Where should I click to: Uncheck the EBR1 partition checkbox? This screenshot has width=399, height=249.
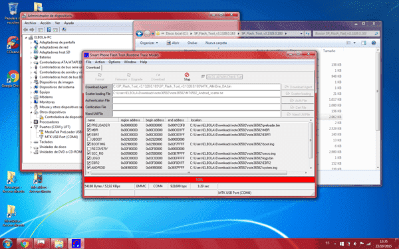point(89,135)
